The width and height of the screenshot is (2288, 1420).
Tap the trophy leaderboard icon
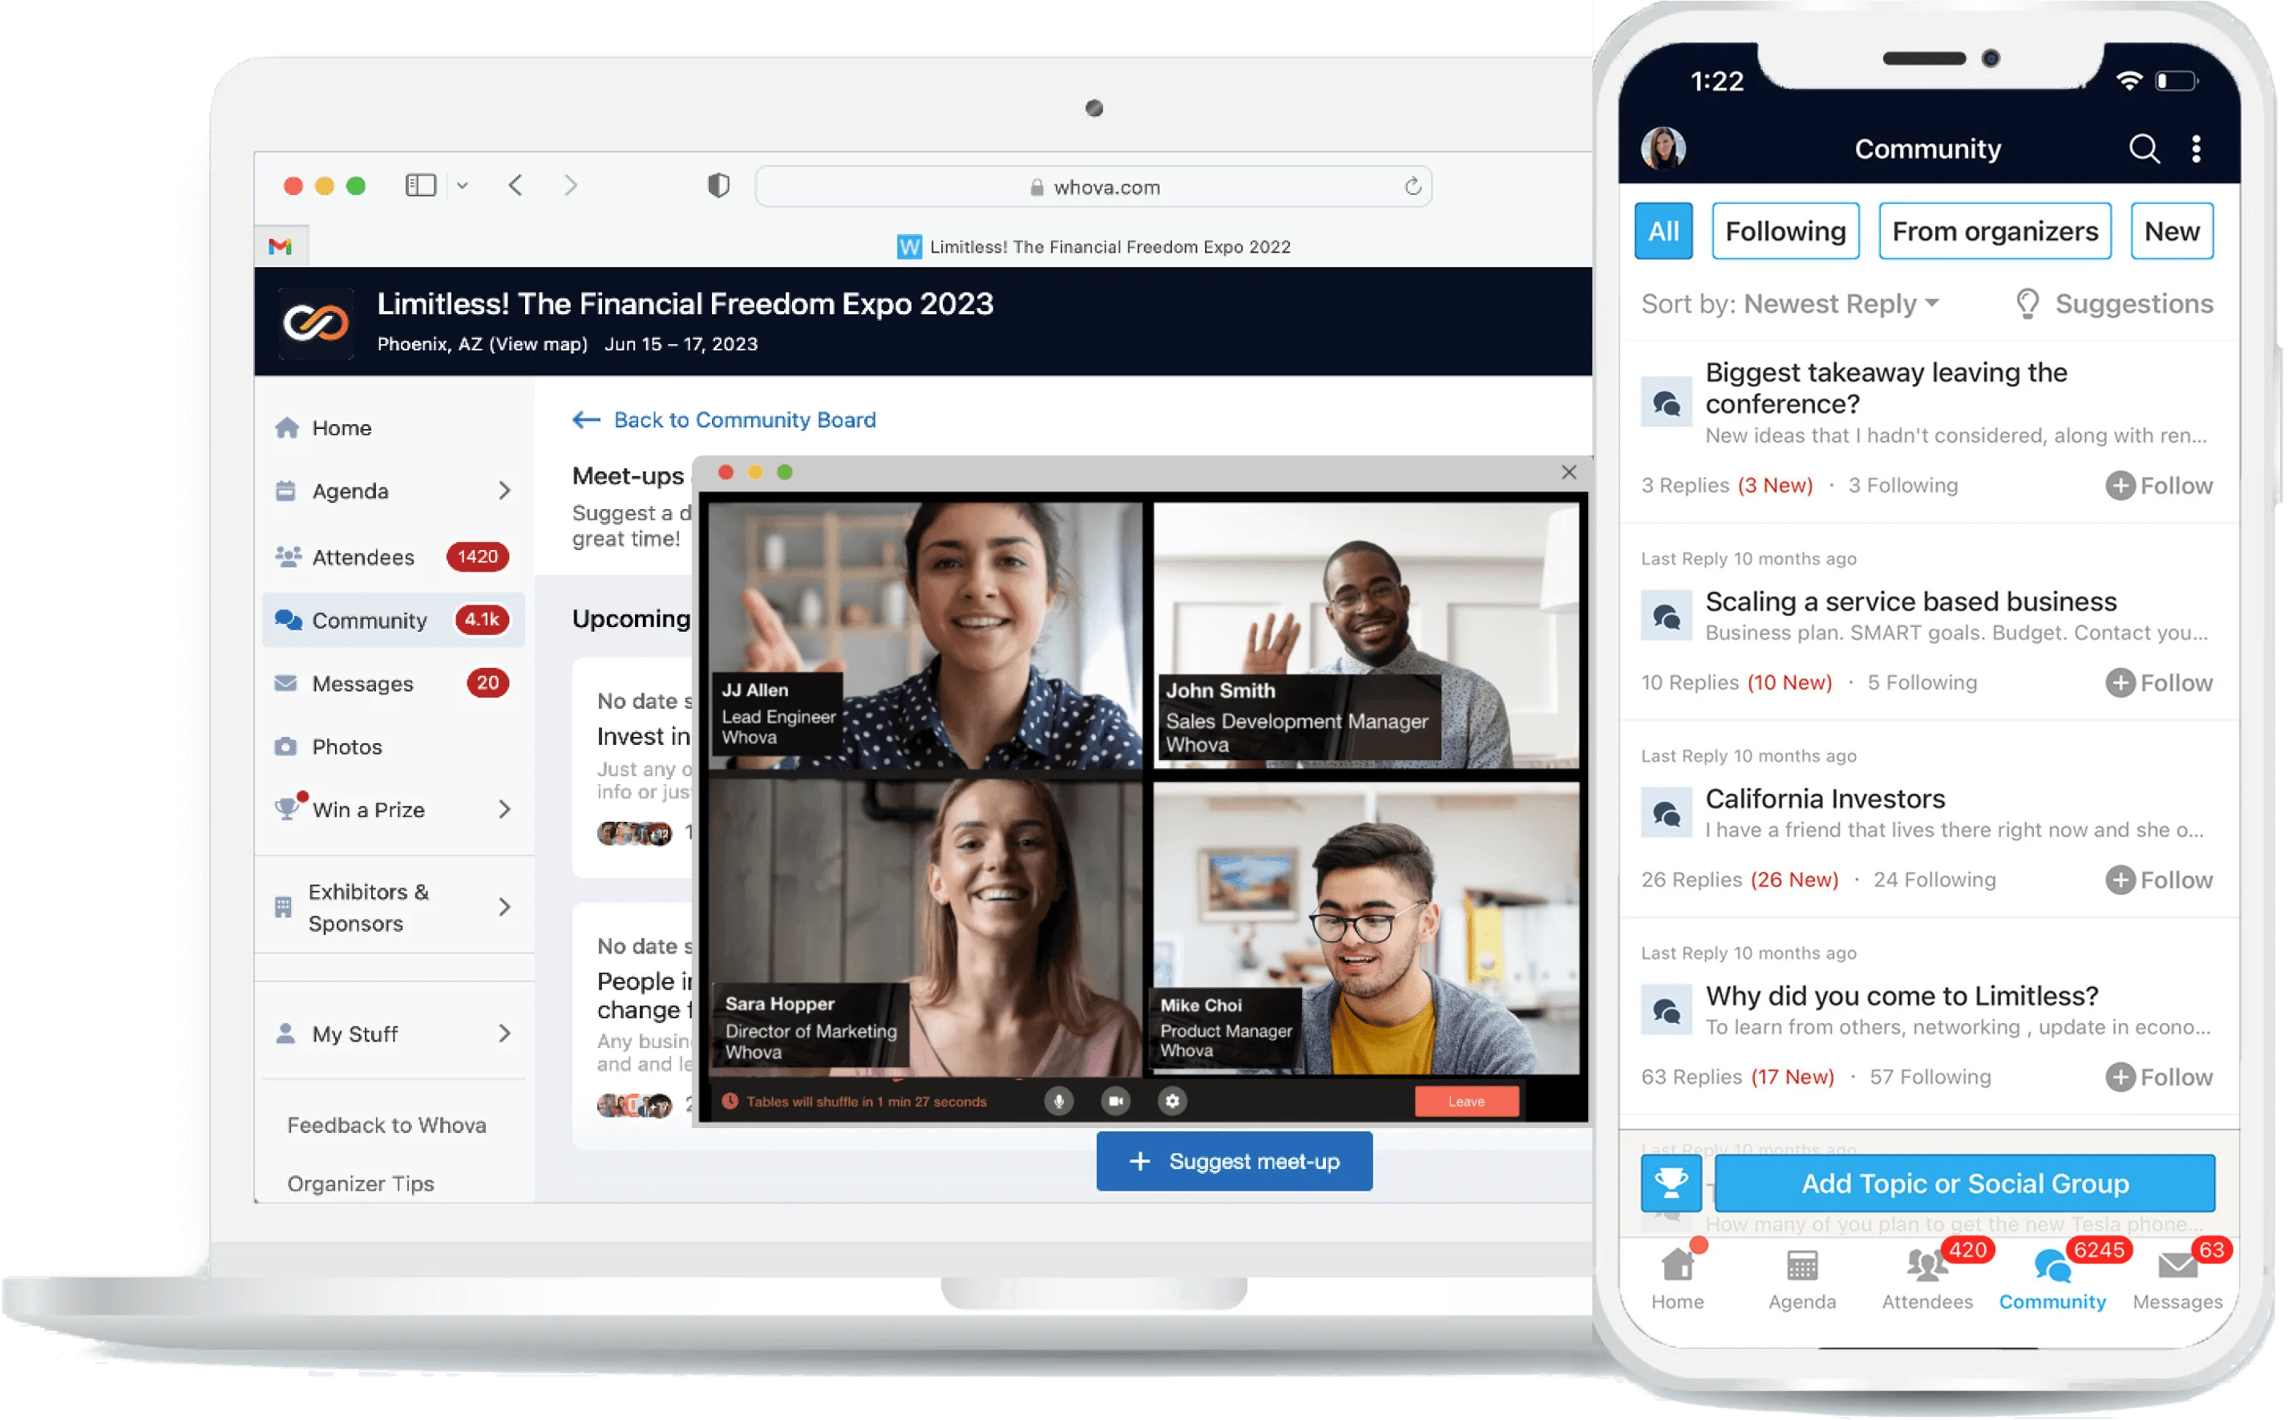tap(1670, 1183)
